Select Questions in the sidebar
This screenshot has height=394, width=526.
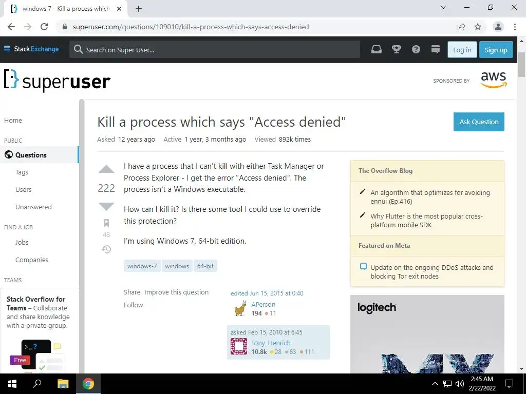[40, 155]
